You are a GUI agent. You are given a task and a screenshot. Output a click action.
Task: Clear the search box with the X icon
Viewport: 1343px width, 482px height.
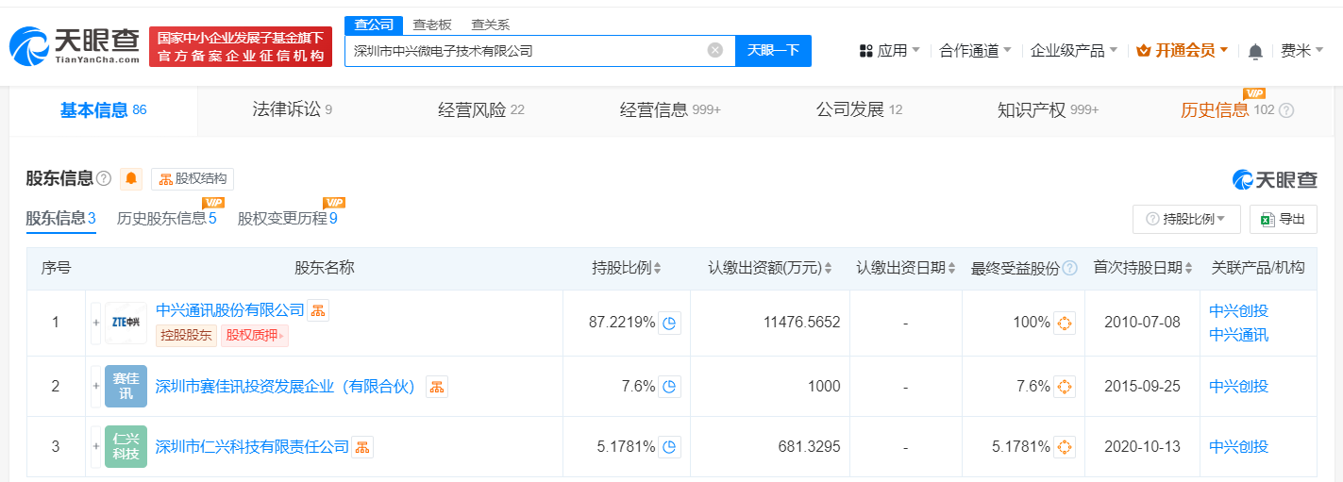(715, 50)
